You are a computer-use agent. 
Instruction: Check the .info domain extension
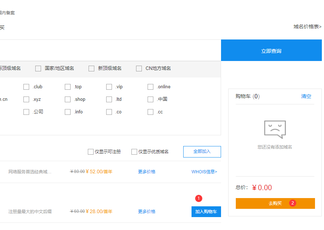(67, 112)
